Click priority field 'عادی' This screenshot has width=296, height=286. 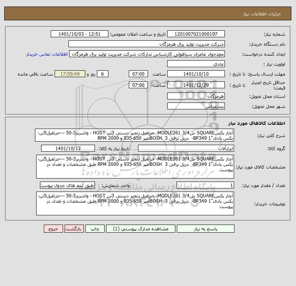(x=196, y=64)
